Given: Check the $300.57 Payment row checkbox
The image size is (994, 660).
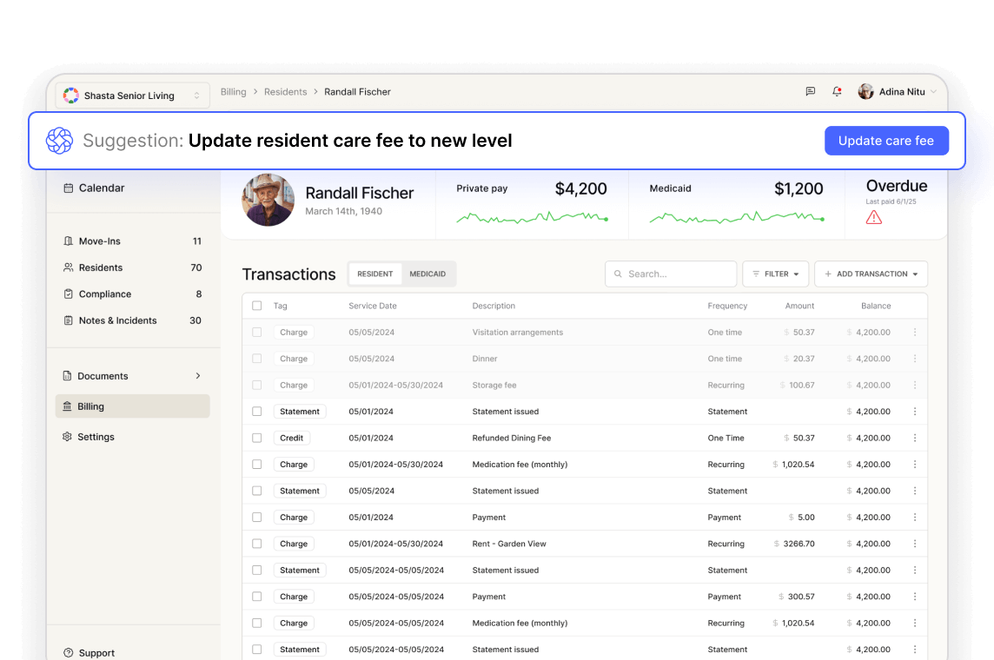Looking at the screenshot, I should tap(256, 597).
